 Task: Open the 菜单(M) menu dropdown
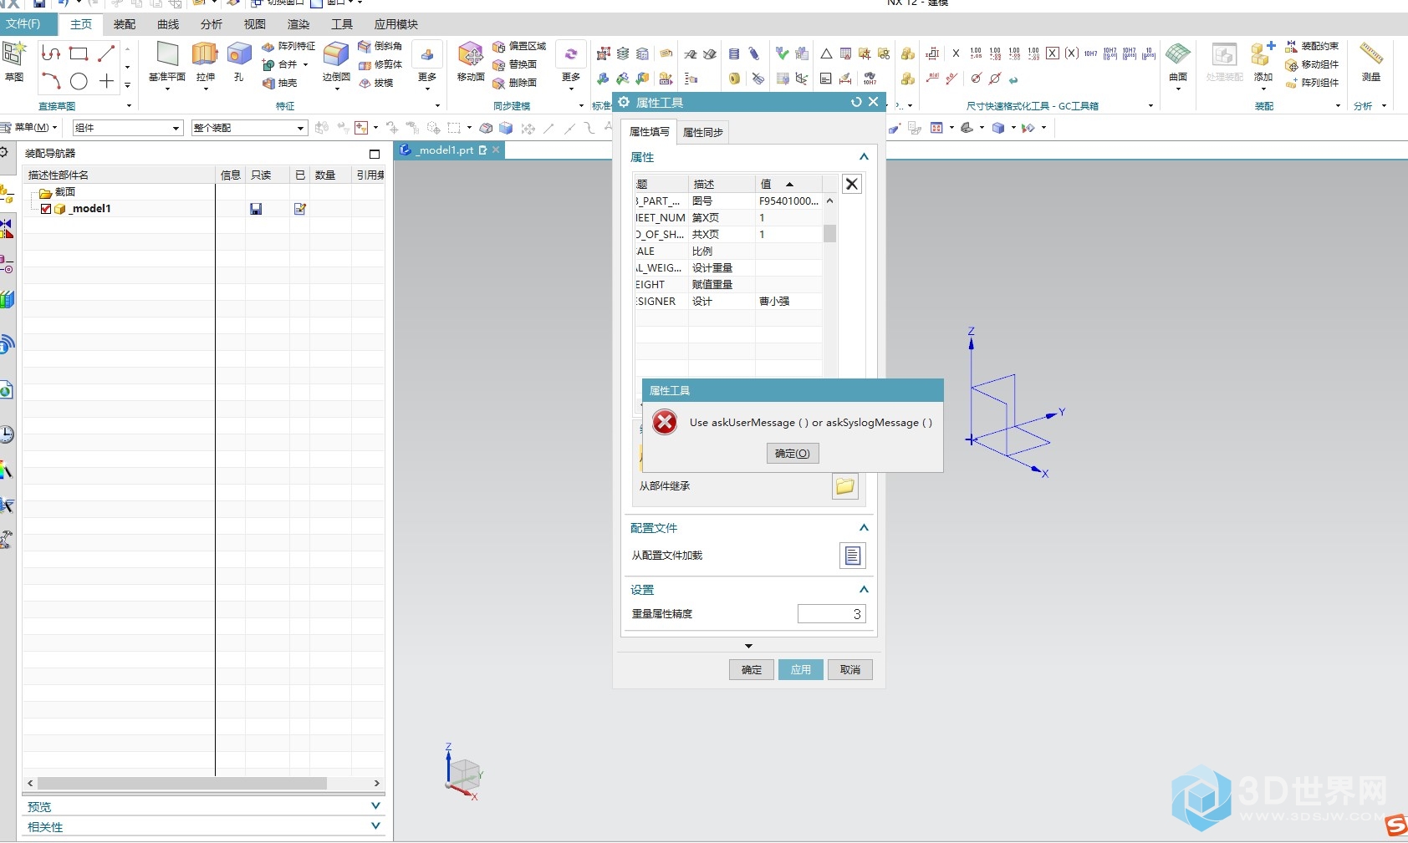click(31, 128)
